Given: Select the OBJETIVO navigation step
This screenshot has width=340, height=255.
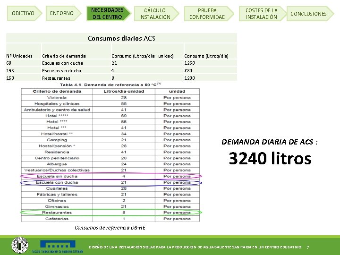Looking at the screenshot, I should 24,13.
